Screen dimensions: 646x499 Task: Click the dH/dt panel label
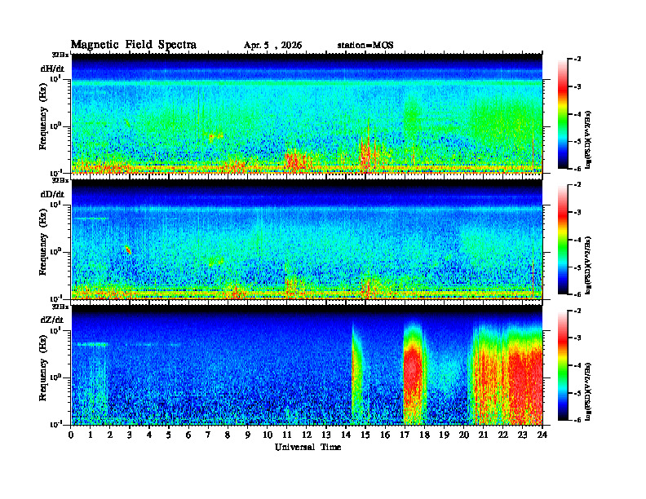coord(52,68)
